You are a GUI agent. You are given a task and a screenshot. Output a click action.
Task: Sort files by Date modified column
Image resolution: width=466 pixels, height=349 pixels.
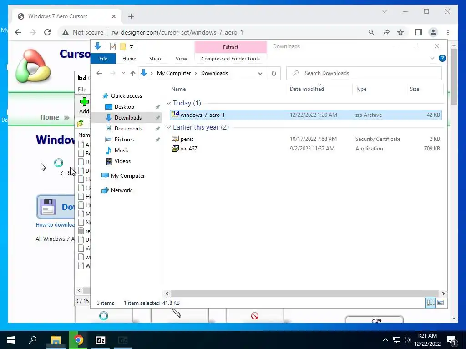(x=307, y=89)
